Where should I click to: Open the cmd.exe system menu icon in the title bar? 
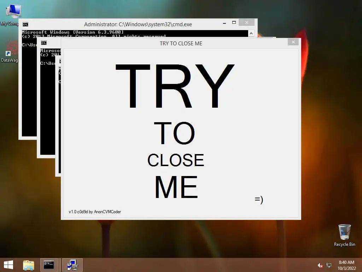click(x=25, y=24)
